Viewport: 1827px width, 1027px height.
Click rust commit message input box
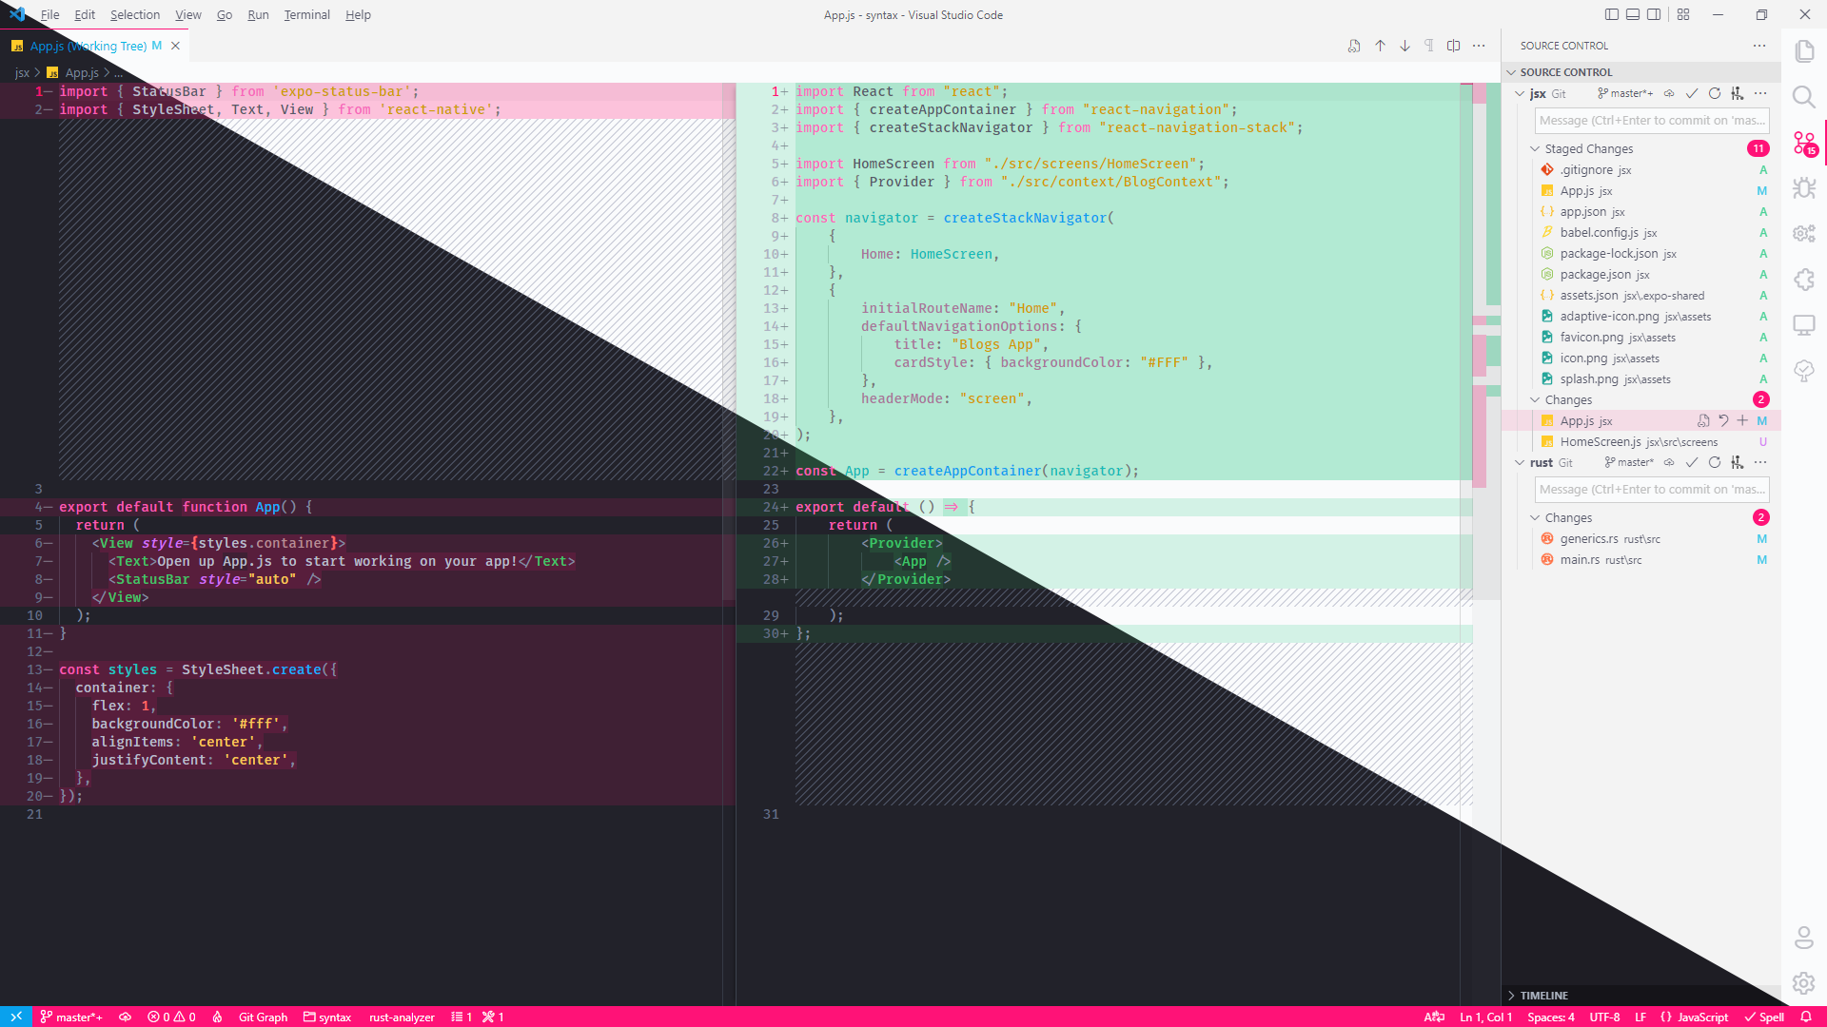point(1652,490)
